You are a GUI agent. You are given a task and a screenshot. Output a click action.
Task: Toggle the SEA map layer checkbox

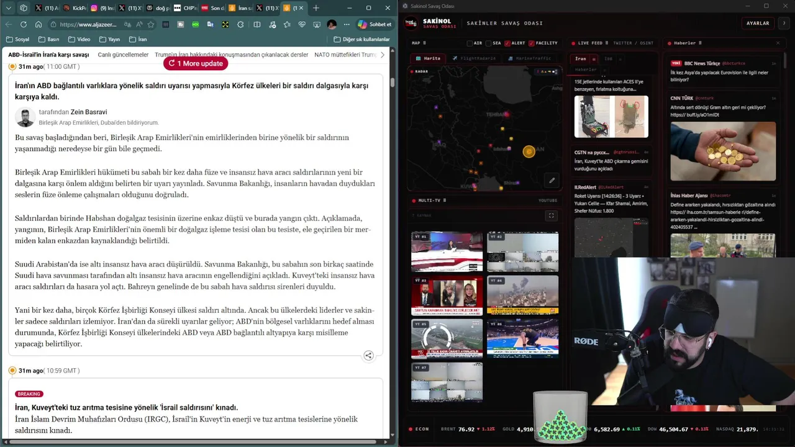(488, 43)
